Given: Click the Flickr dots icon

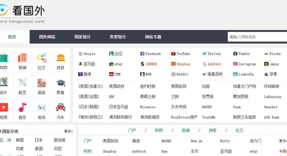Looking at the screenshot, I should (x=266, y=54).
